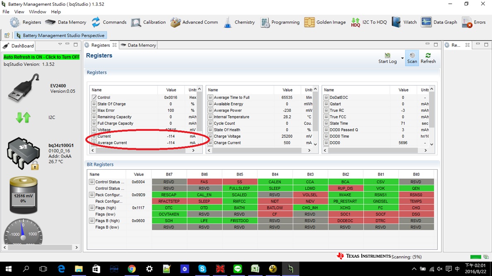The height and width of the screenshot is (276, 492).
Task: Click Start Log button
Action: 388,58
